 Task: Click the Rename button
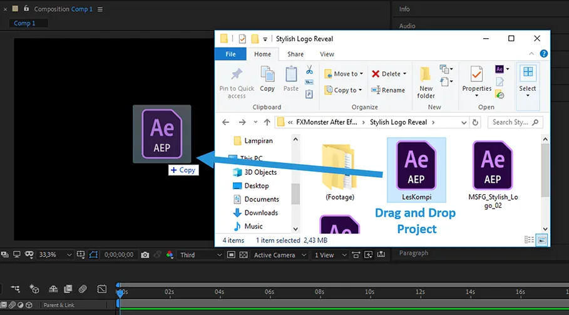[388, 90]
